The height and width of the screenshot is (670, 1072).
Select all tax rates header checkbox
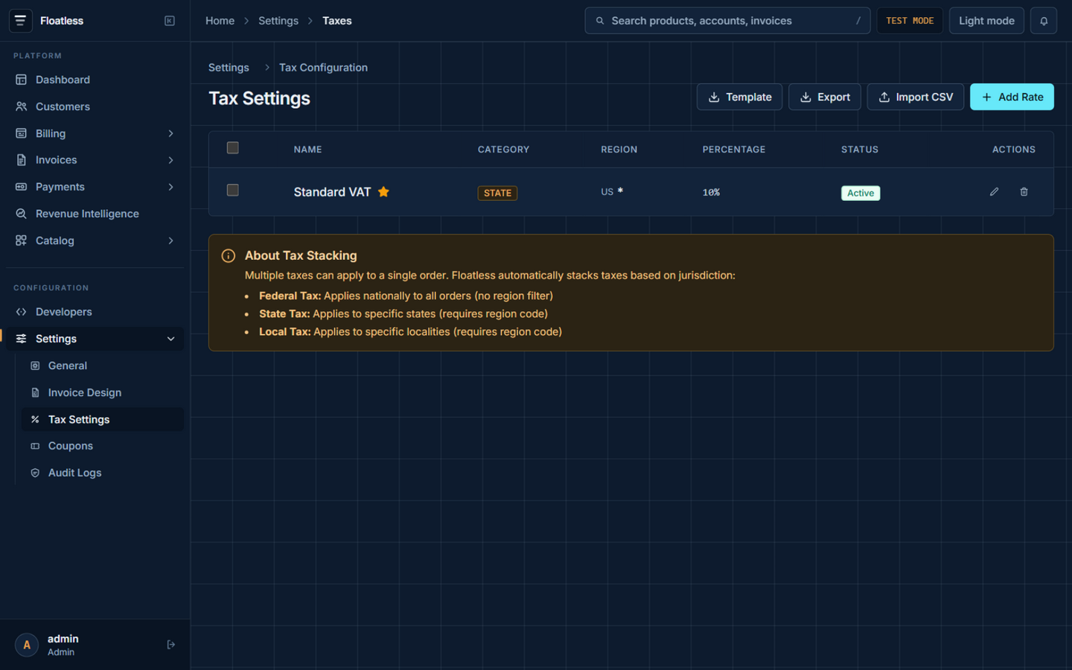click(x=233, y=148)
